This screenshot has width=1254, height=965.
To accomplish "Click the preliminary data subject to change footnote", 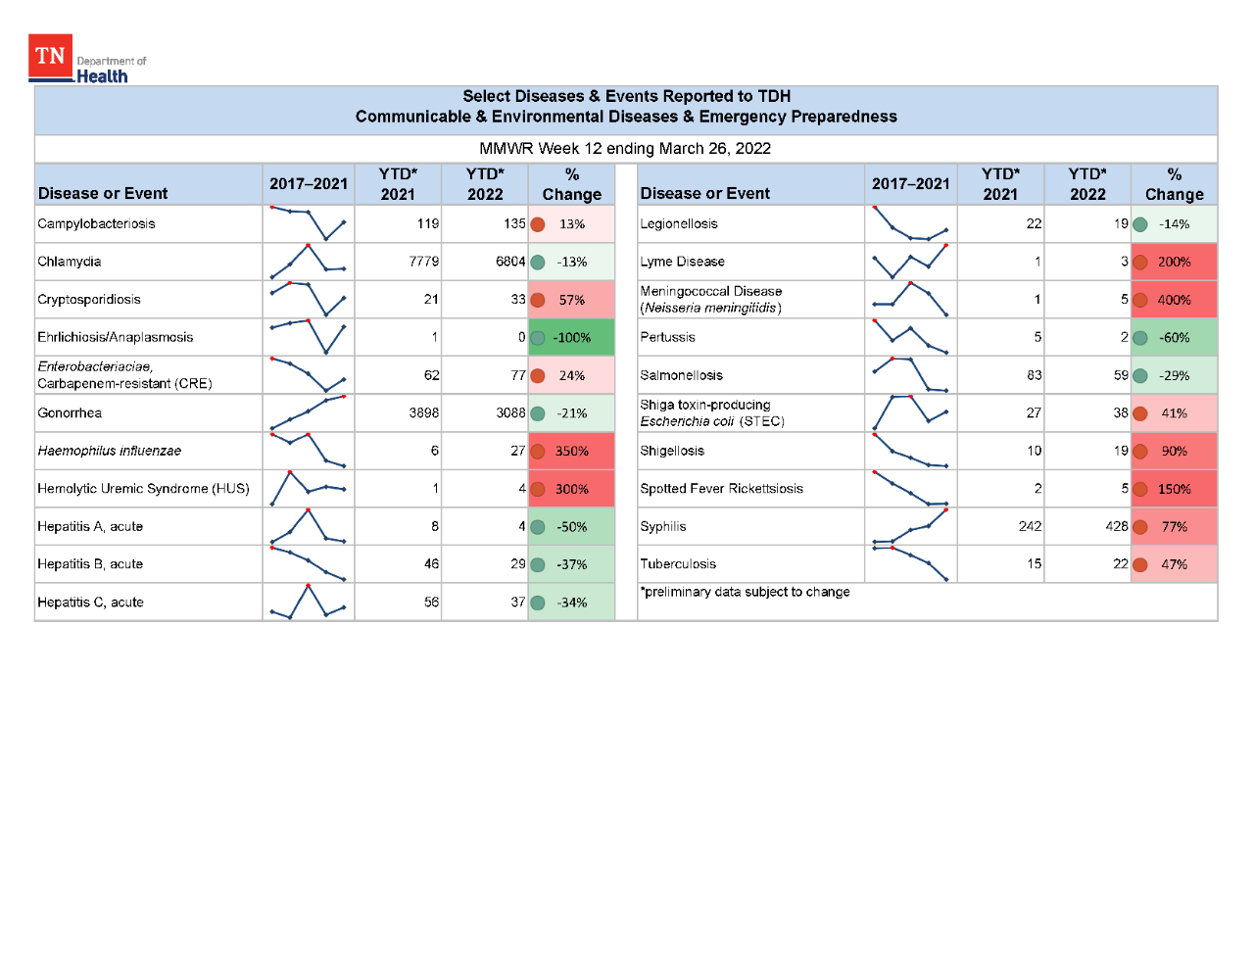I will [x=745, y=592].
